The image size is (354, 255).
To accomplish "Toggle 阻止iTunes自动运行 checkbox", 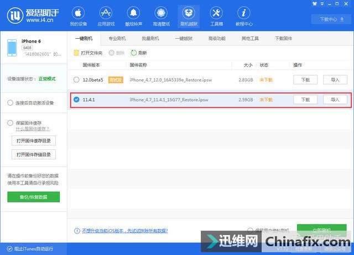I will pyautogui.click(x=9, y=249).
